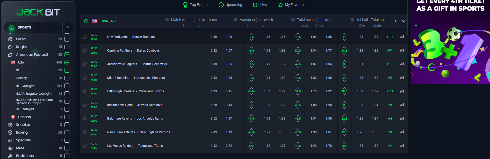
Task: Uncheck the NFL league checkbox
Action: [x=67, y=70]
